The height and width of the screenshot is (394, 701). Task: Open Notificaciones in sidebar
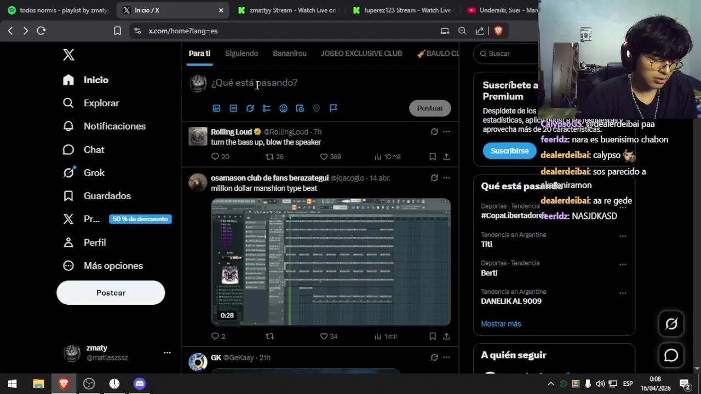click(x=104, y=126)
